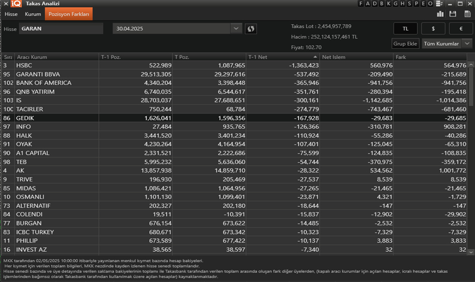Select the A1 CAPITAL row

pos(234,153)
